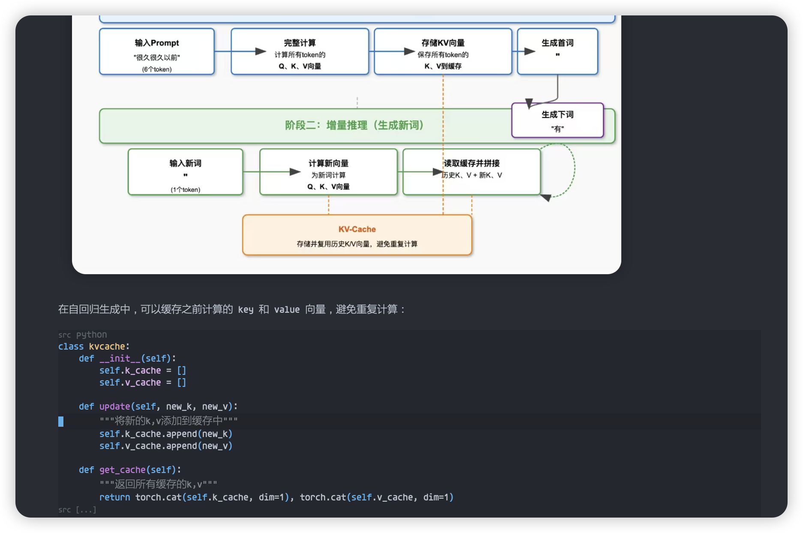Click the 计算新向量 box

[x=328, y=172]
